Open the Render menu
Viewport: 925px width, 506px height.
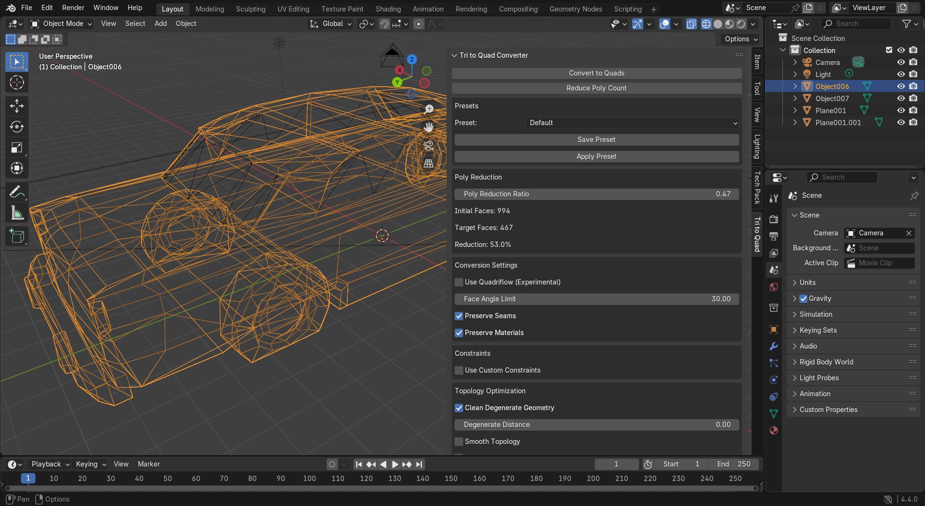click(x=73, y=7)
